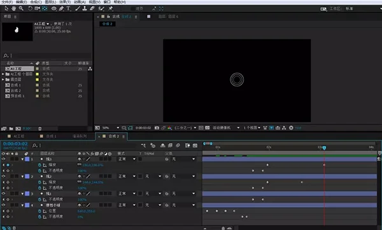Image resolution: width=382 pixels, height=230 pixels.
Task: Open the File menu
Action: coord(7,2)
